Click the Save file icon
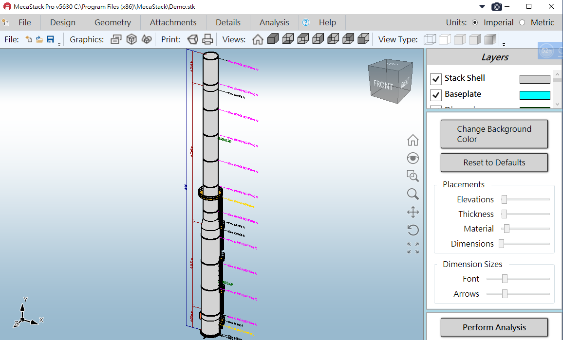The height and width of the screenshot is (340, 563). click(x=50, y=39)
